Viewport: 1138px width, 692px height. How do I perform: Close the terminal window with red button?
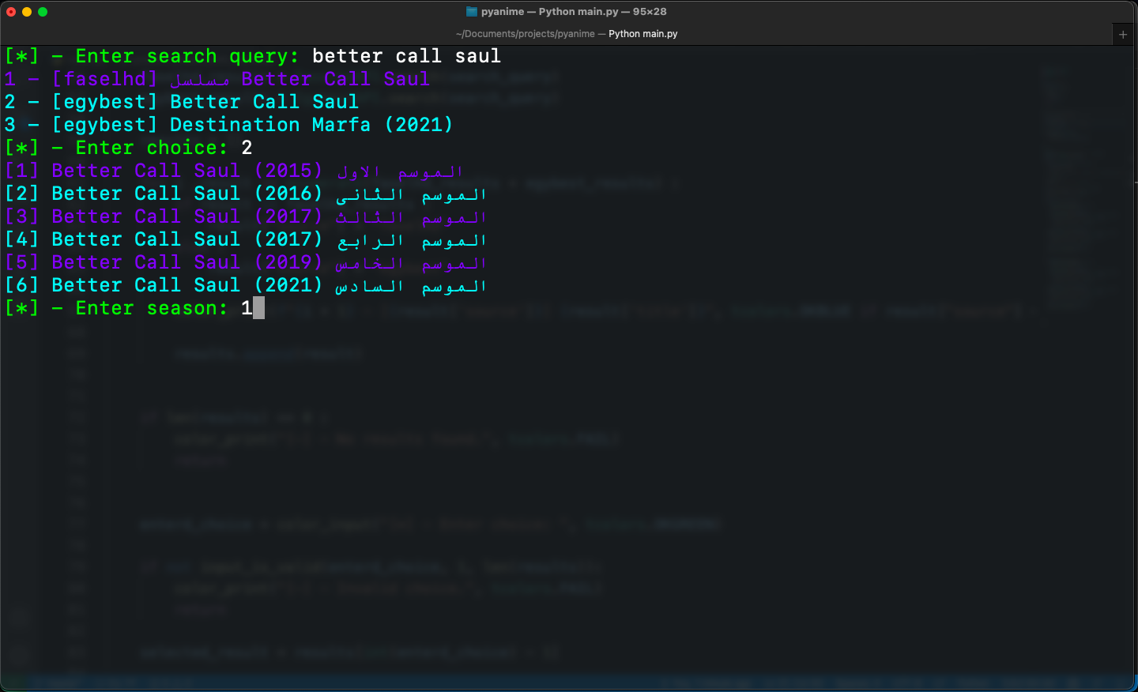pos(11,12)
